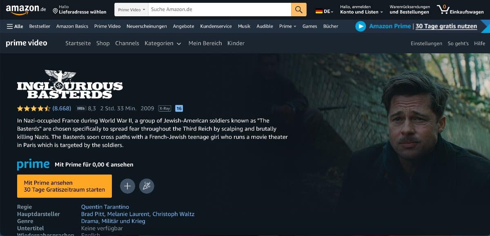This screenshot has height=236, width=490.
Task: Open Einstellungen link
Action: pos(426,44)
